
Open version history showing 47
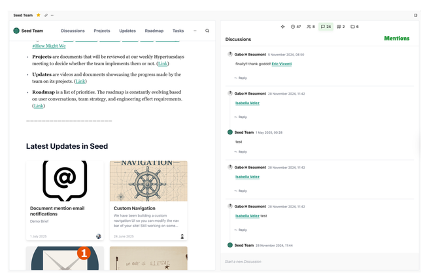296,27
